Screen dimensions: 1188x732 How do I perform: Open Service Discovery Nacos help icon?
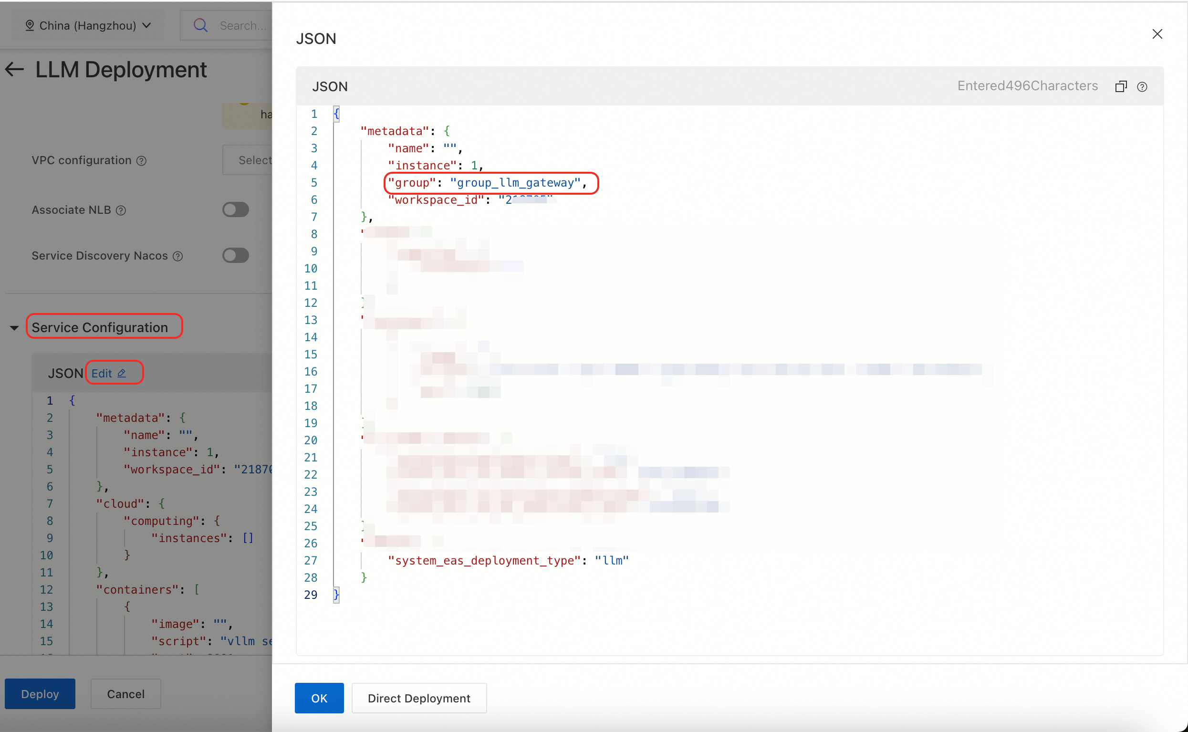(x=177, y=256)
